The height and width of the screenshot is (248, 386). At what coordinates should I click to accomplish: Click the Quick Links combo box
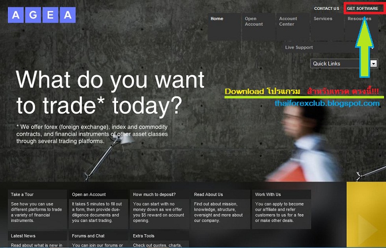click(344, 64)
